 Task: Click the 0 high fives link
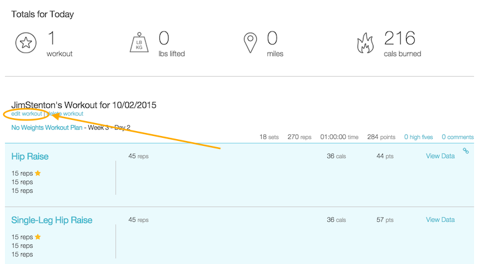tap(419, 137)
